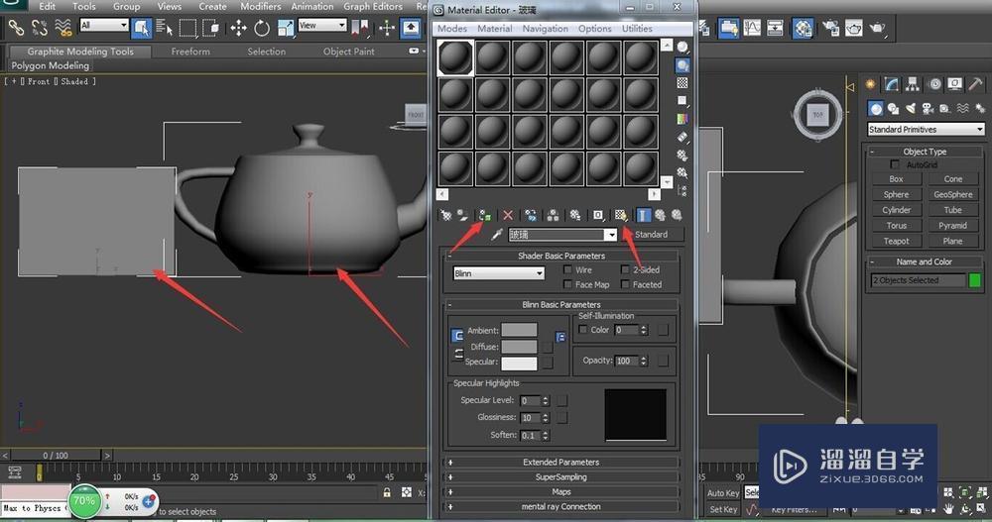The width and height of the screenshot is (992, 522).
Task: Toggle Ambient-Diffuse map lock button
Action: point(560,338)
